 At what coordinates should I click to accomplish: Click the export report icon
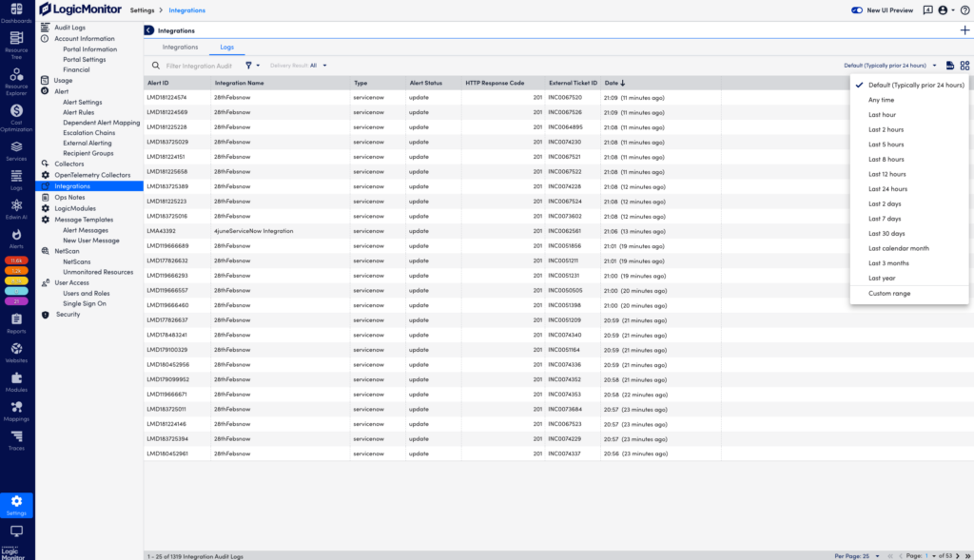coord(950,66)
